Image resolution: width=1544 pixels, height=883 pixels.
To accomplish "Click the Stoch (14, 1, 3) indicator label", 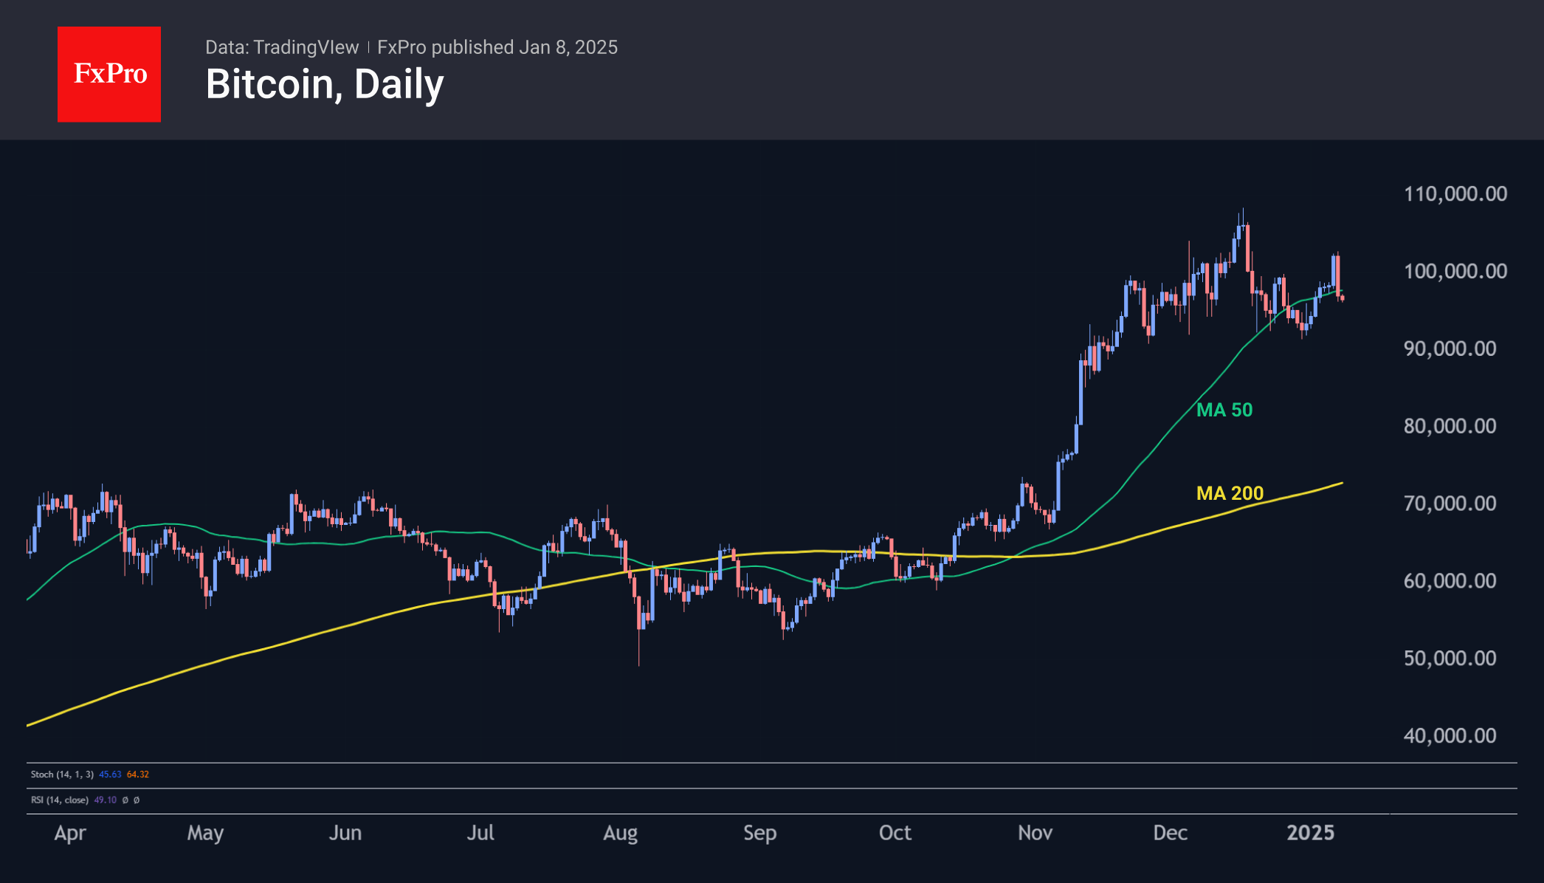I will (62, 774).
